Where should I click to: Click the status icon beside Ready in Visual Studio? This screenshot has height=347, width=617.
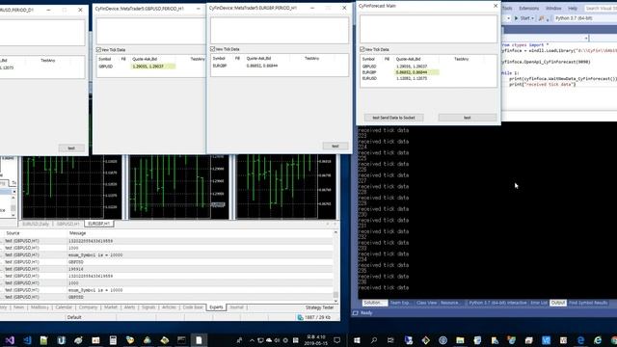pyautogui.click(x=356, y=313)
